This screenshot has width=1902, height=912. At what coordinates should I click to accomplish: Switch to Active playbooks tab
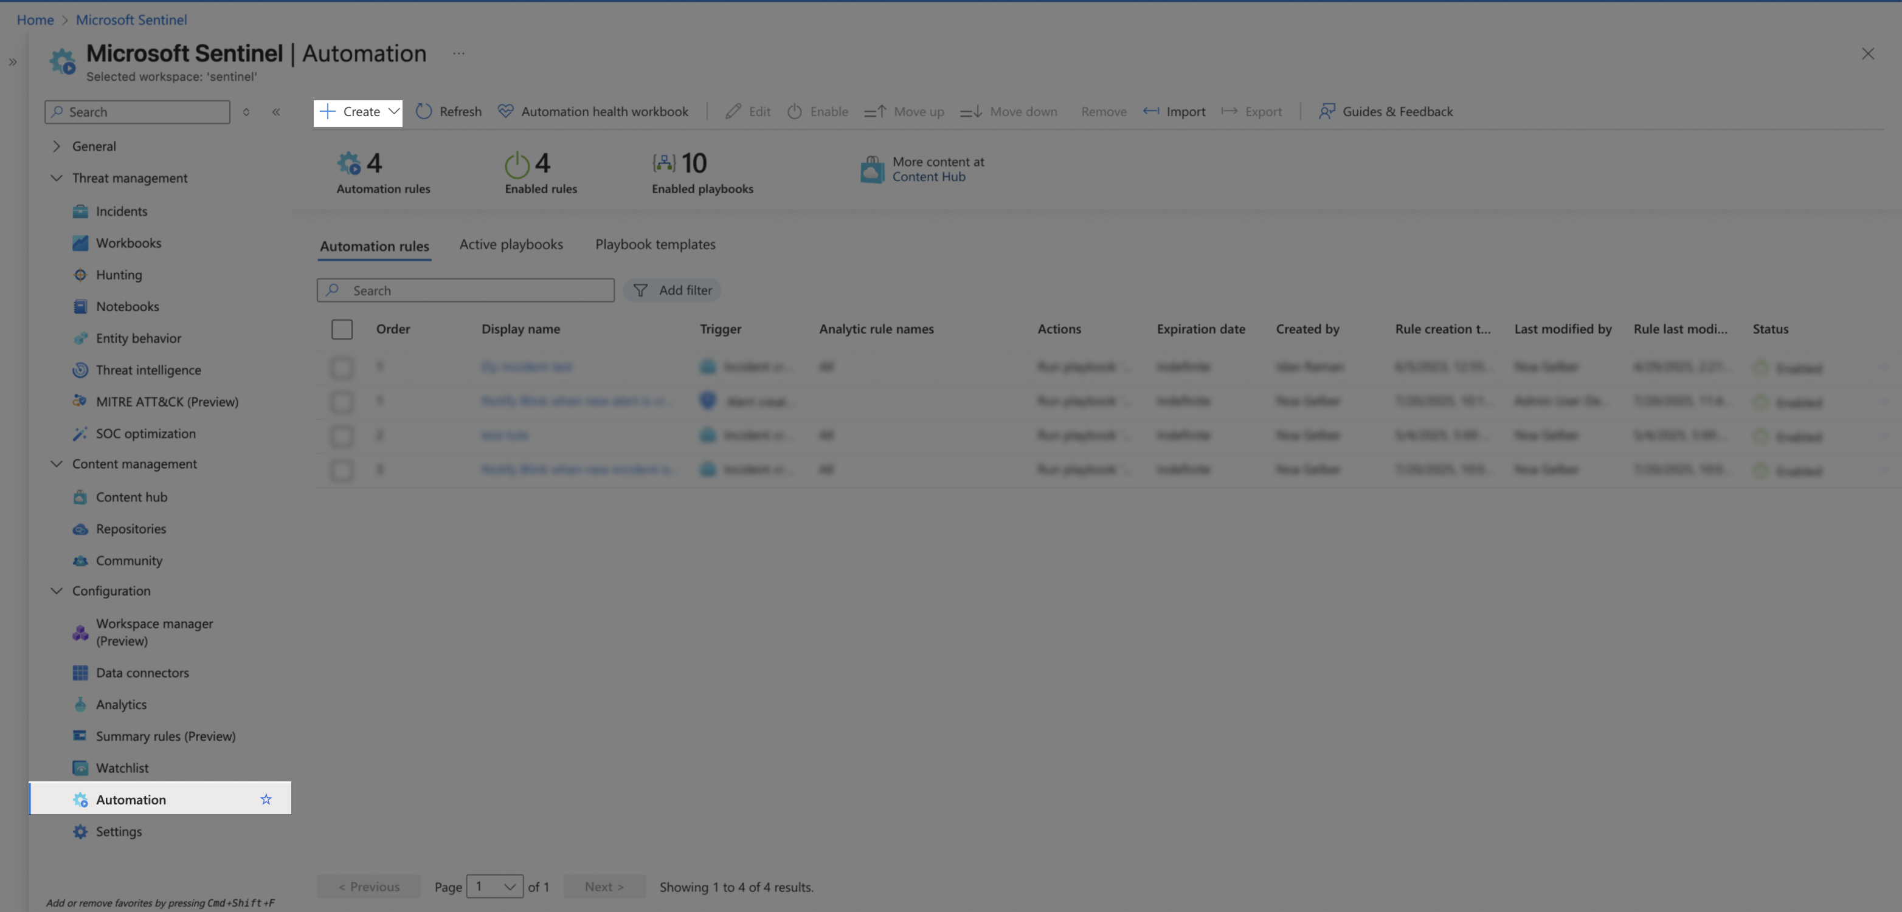click(511, 244)
